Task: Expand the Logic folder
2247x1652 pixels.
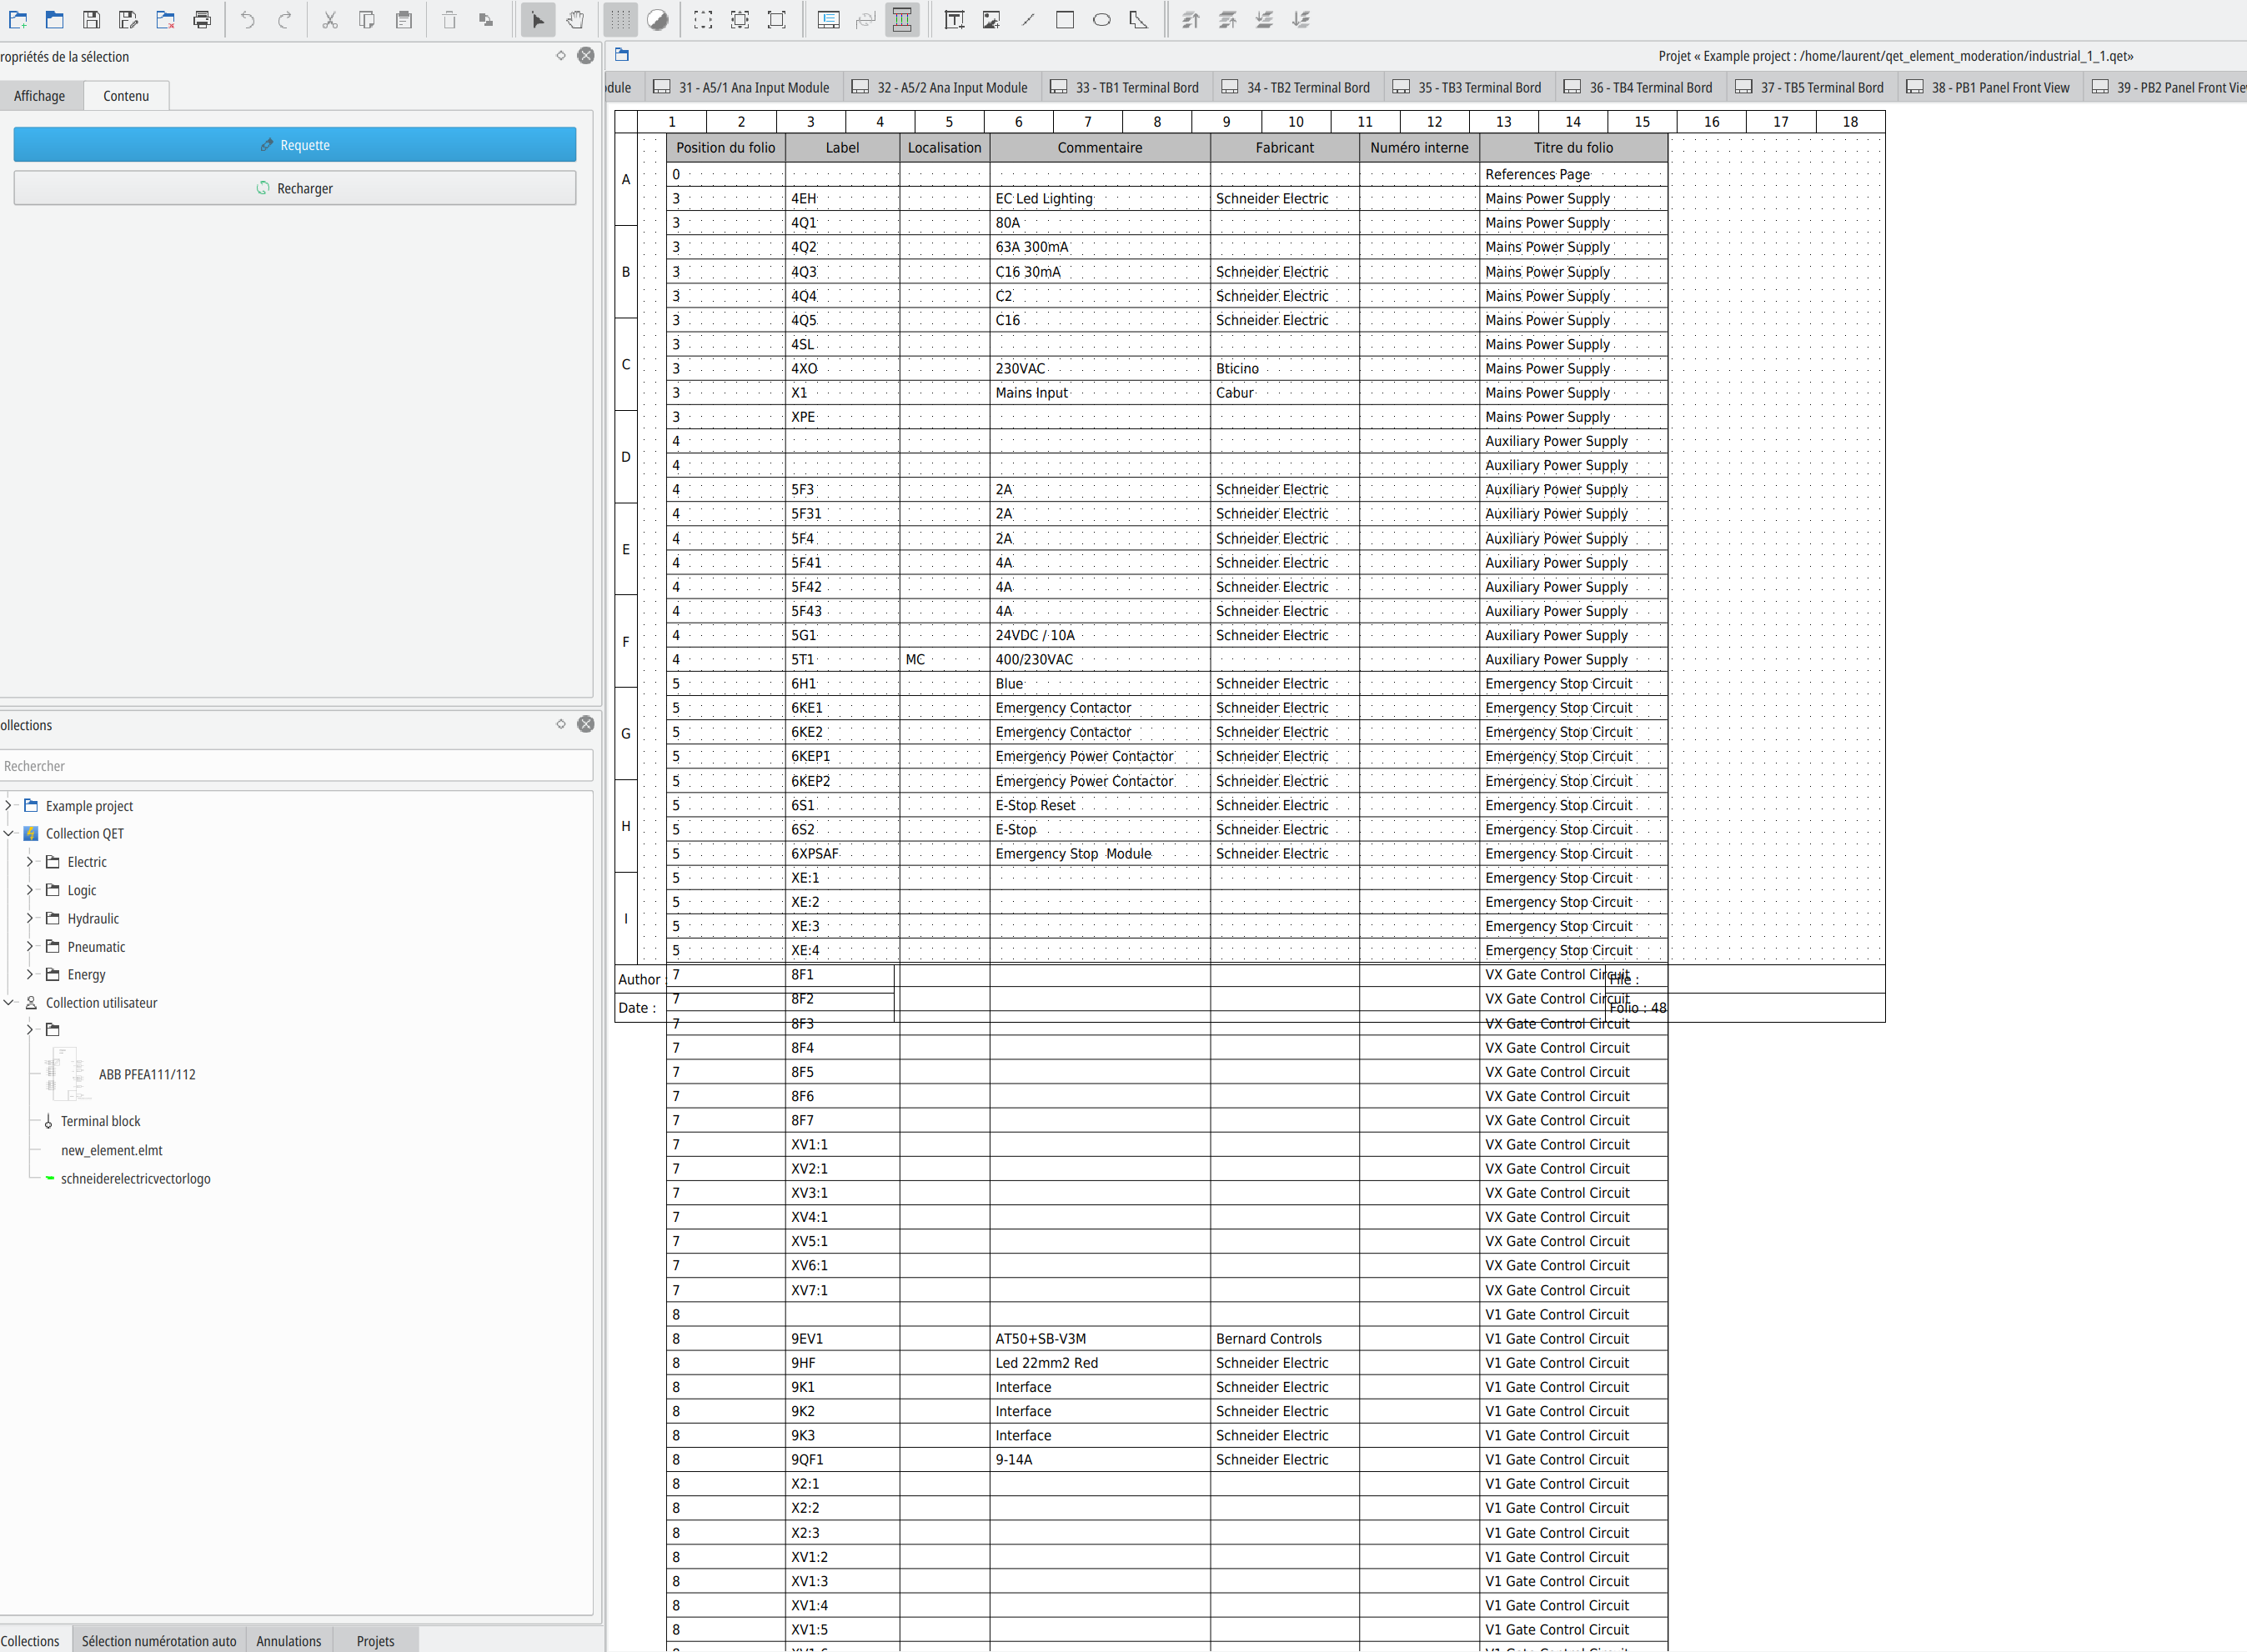Action: coord(30,890)
